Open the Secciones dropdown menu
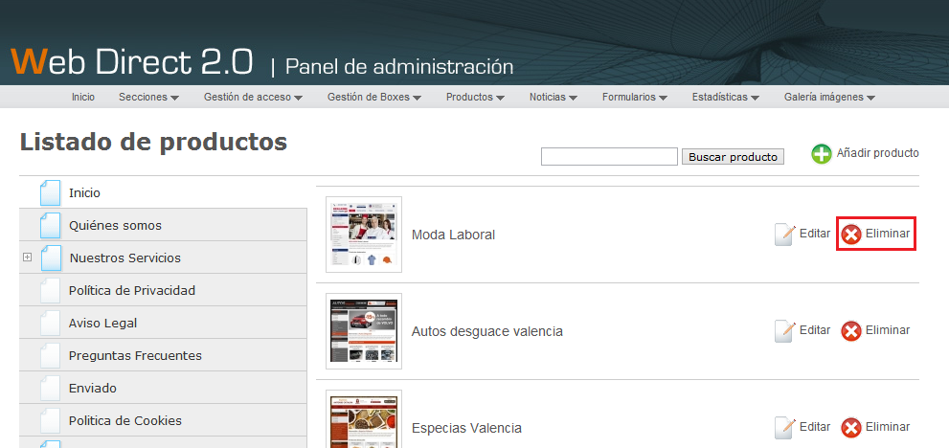 click(148, 97)
